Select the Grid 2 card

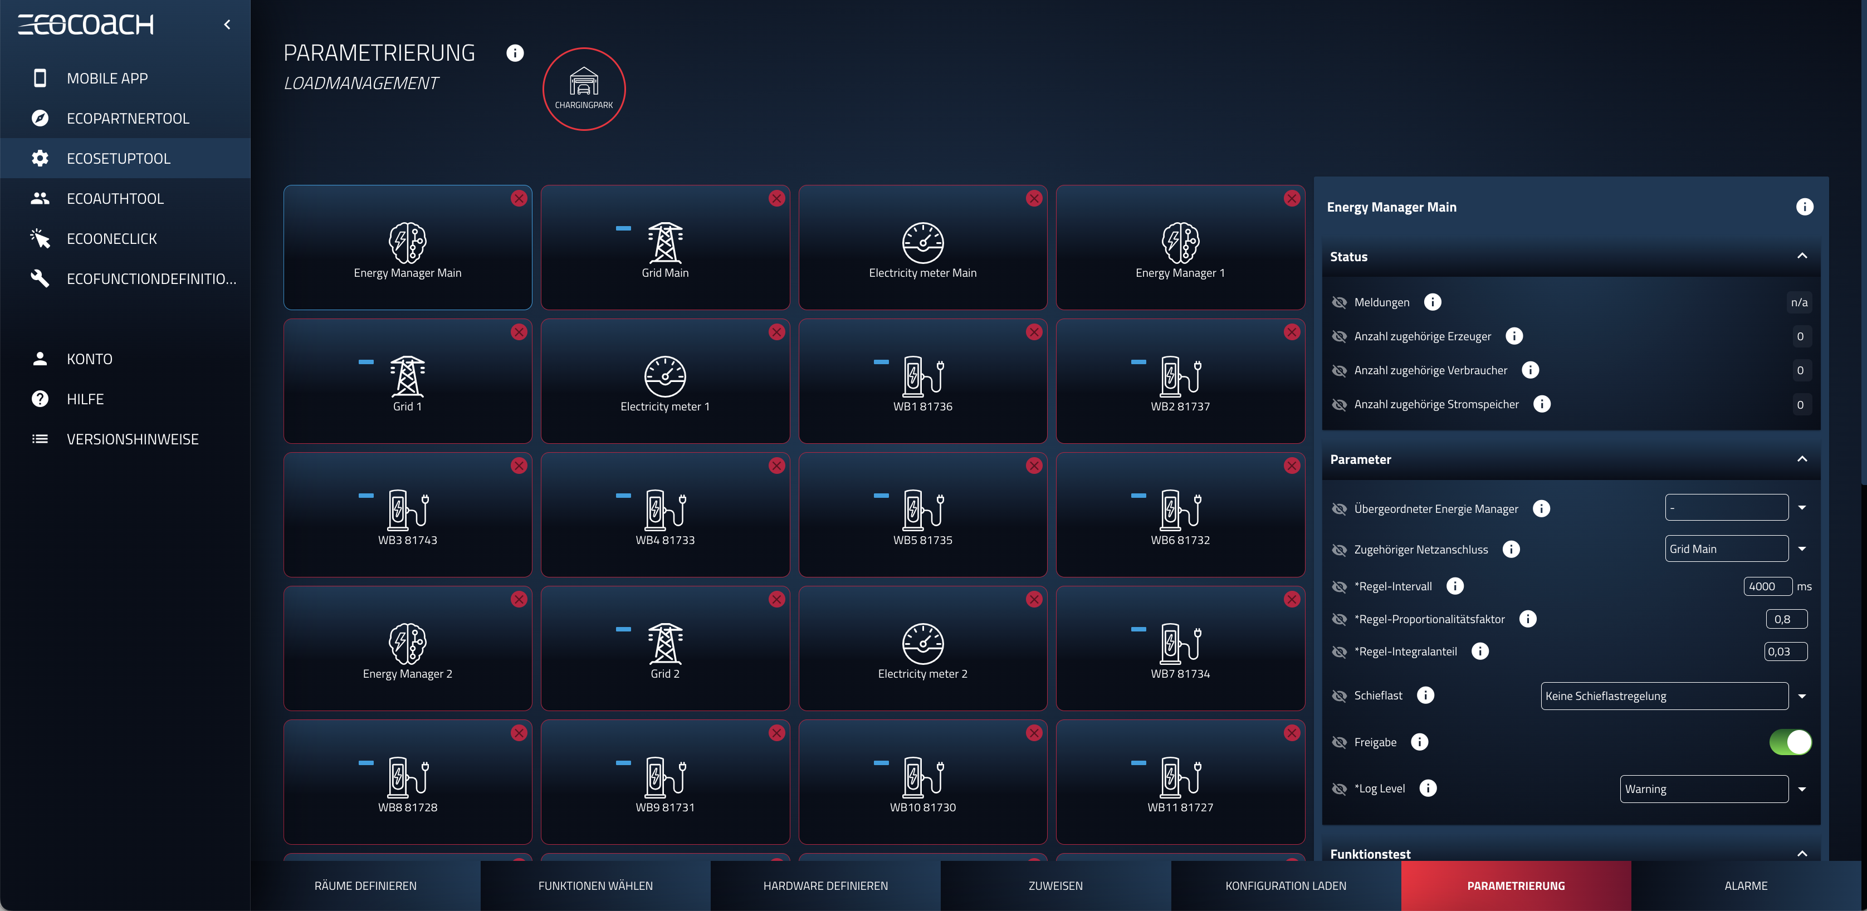click(x=664, y=649)
